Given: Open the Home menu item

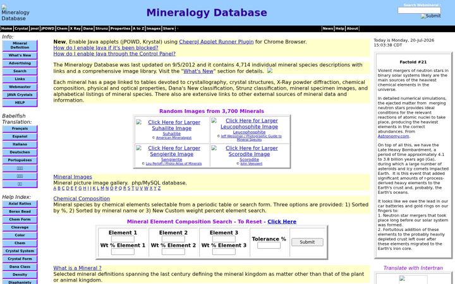Looking at the screenshot, I should pyautogui.click(x=7, y=28).
